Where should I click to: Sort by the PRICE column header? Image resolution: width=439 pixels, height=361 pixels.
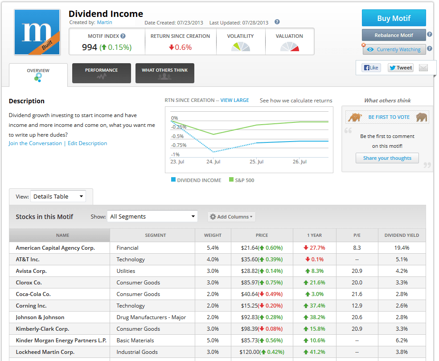(262, 235)
